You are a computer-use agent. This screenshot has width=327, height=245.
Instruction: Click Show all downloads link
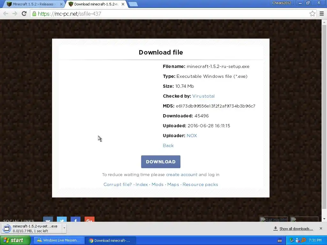click(296, 229)
